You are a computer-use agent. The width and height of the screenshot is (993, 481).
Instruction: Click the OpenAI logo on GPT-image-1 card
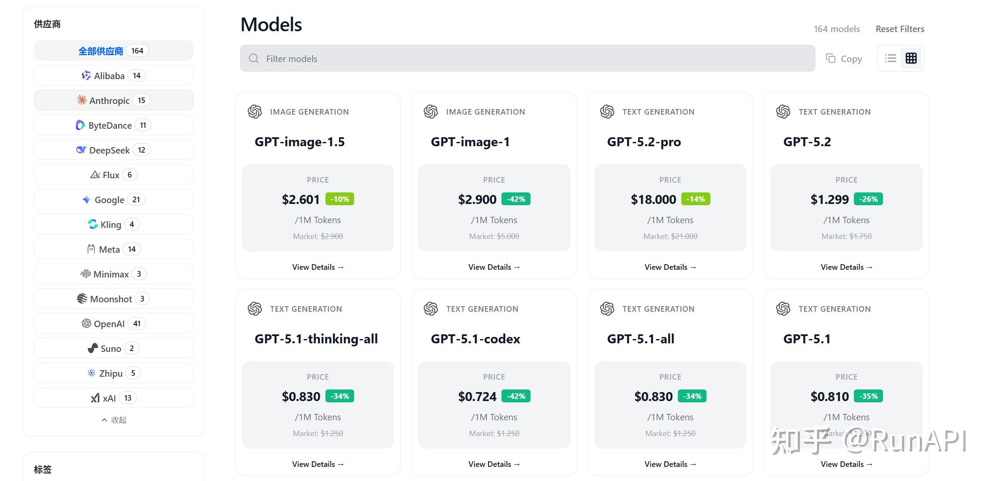(431, 112)
